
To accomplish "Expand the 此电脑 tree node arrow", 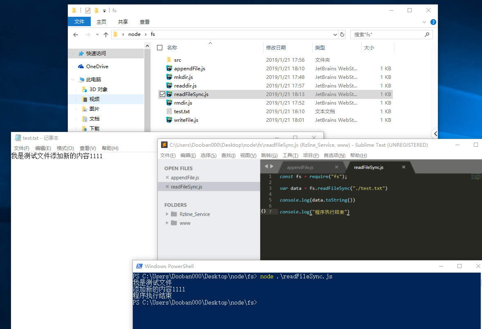I will point(73,80).
